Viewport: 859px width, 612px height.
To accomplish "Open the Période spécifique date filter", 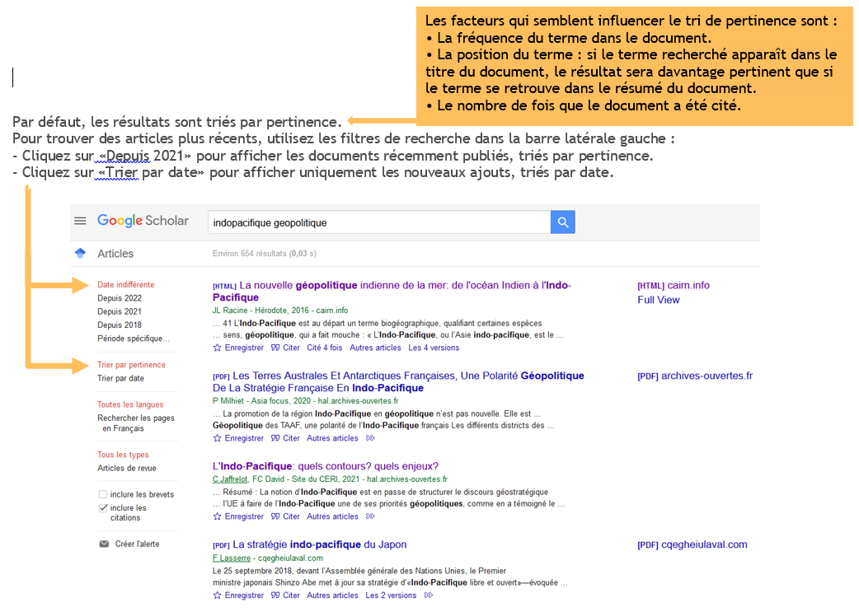I will (x=134, y=339).
